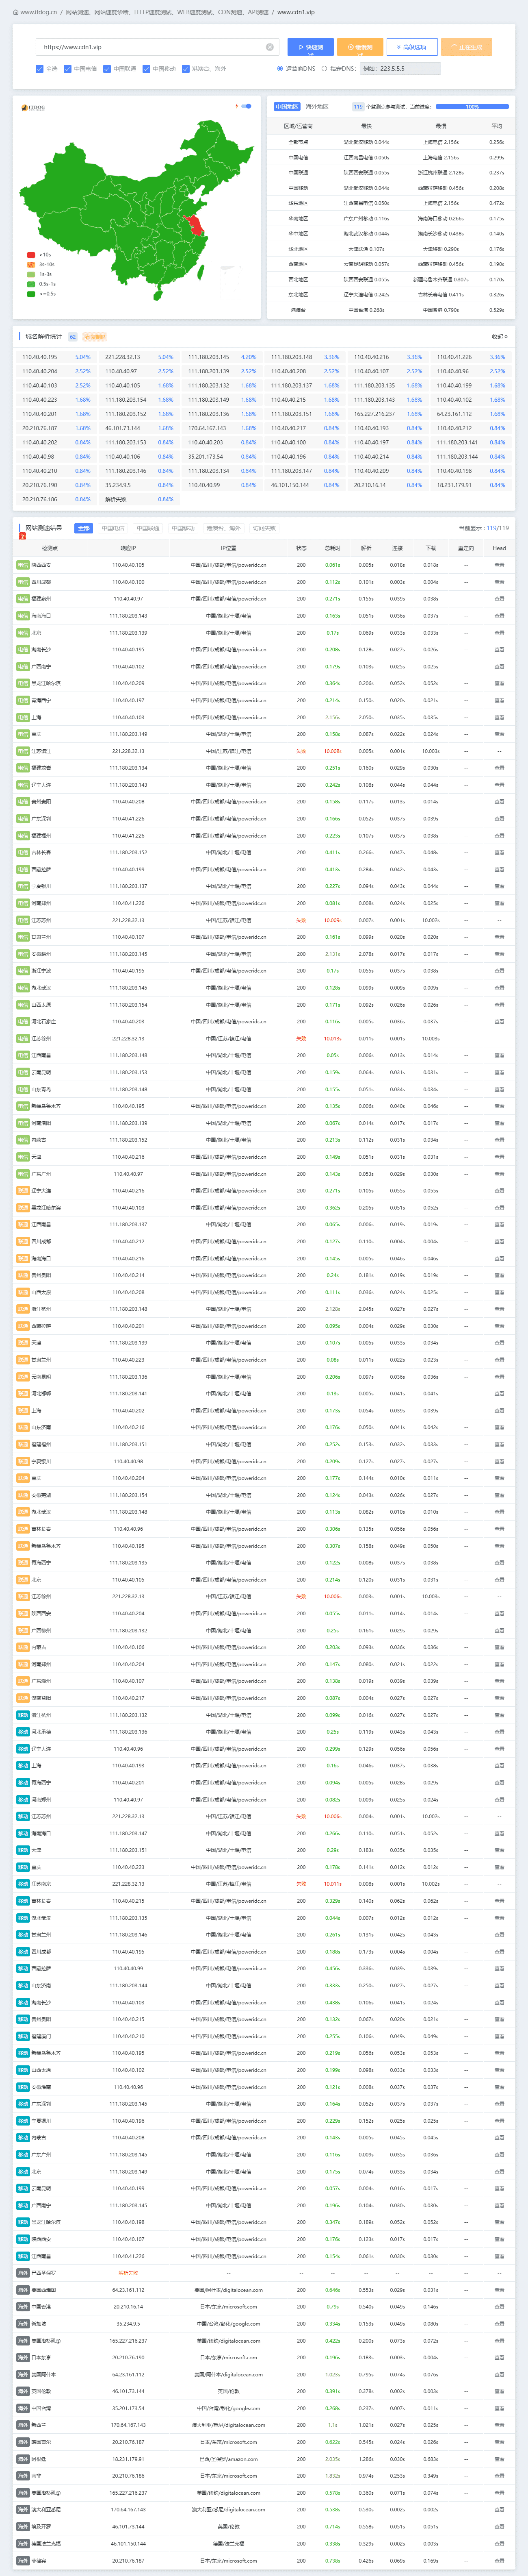Toggle the <=0.5s green legend swatch
Image resolution: width=528 pixels, height=2576 pixels.
(31, 294)
